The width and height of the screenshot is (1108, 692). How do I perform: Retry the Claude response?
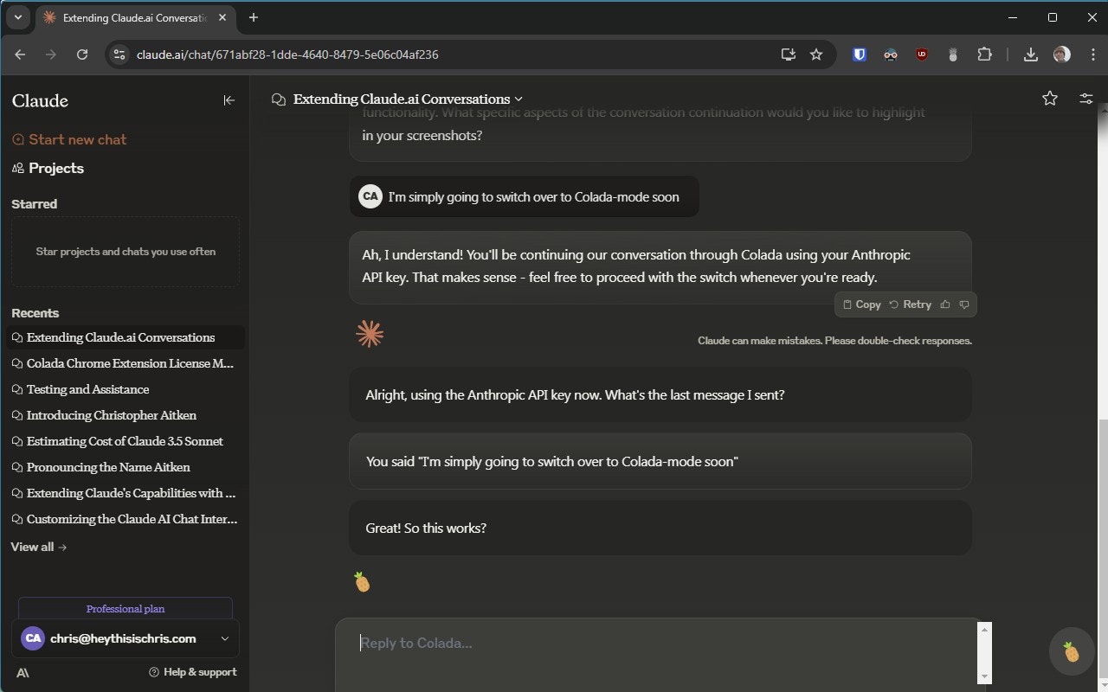point(911,304)
